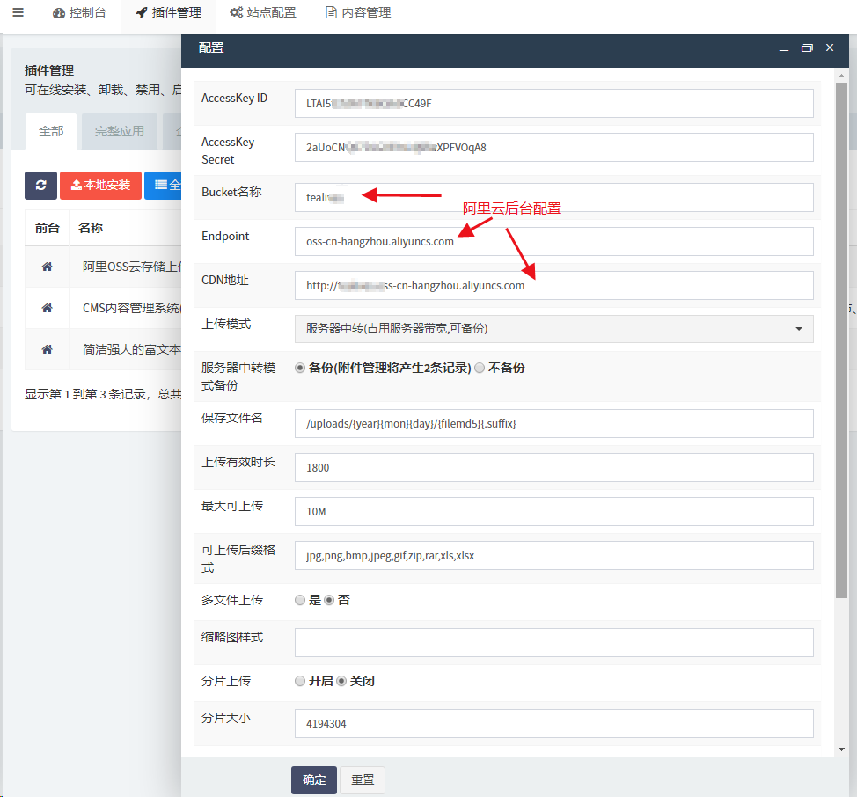The height and width of the screenshot is (797, 857).
Task: Click the 最大可上传 input field
Action: [x=553, y=511]
